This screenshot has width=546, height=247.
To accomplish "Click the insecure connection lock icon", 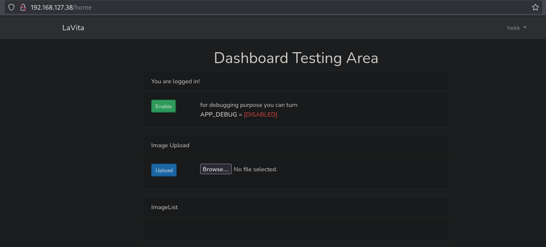I will (x=23, y=7).
